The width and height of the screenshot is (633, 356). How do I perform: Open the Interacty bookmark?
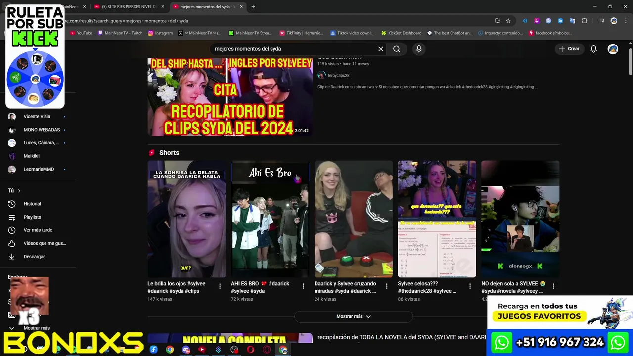tap(500, 33)
